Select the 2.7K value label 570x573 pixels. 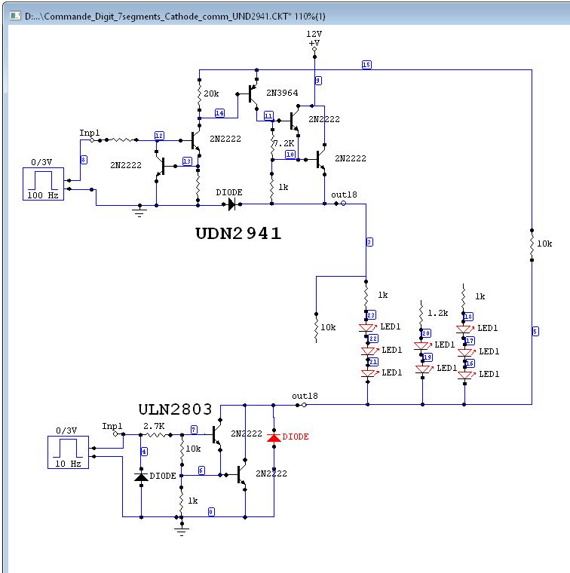pos(154,426)
